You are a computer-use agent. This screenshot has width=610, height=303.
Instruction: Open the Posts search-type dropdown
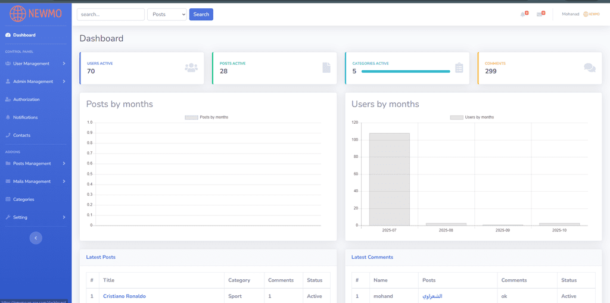click(167, 14)
